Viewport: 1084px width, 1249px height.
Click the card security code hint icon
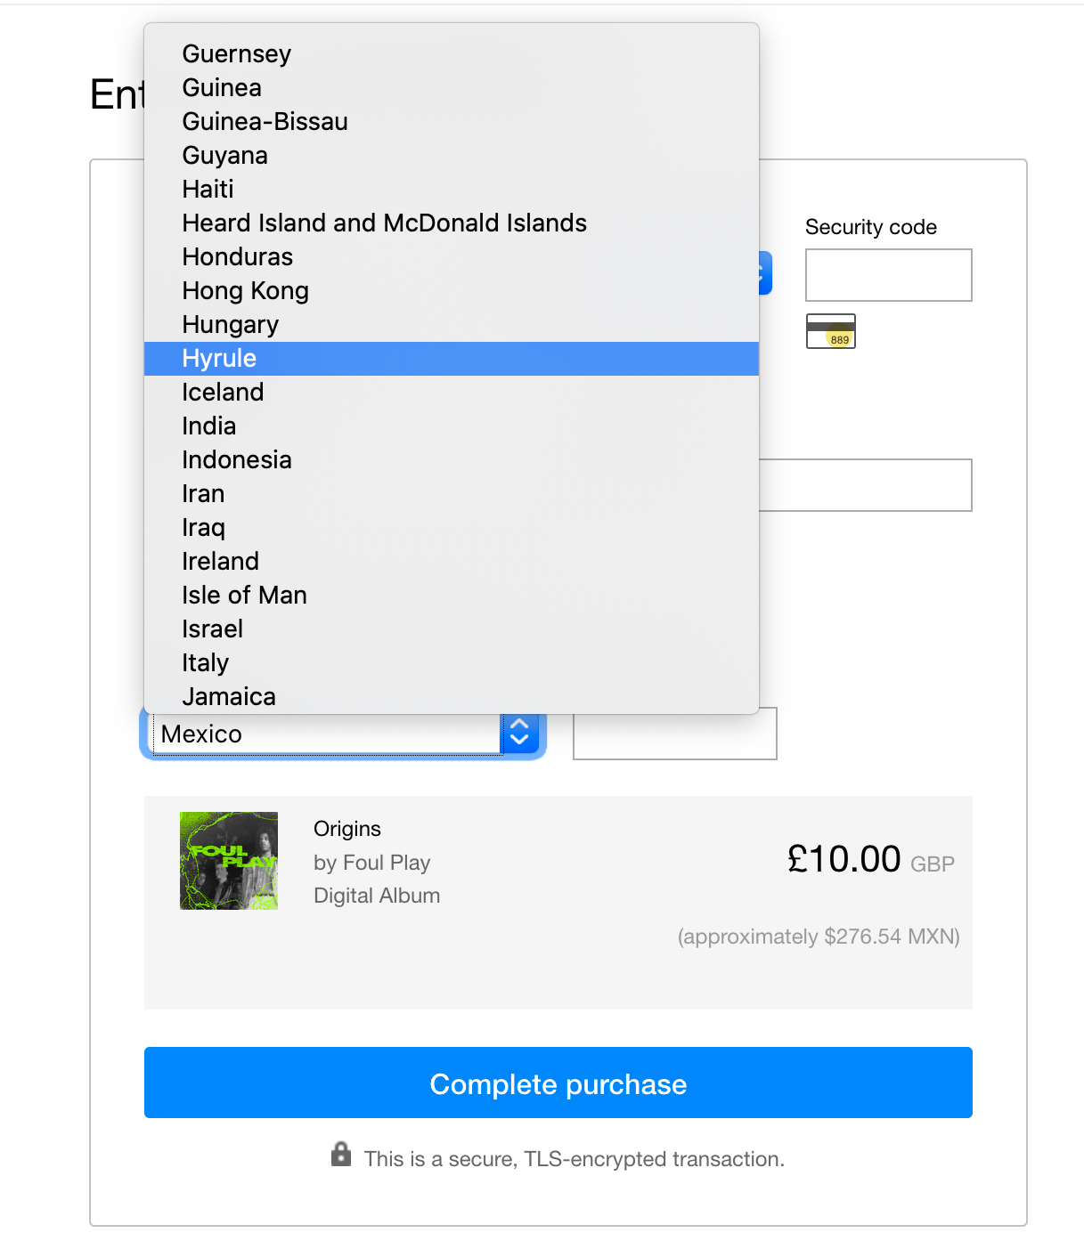tap(831, 331)
